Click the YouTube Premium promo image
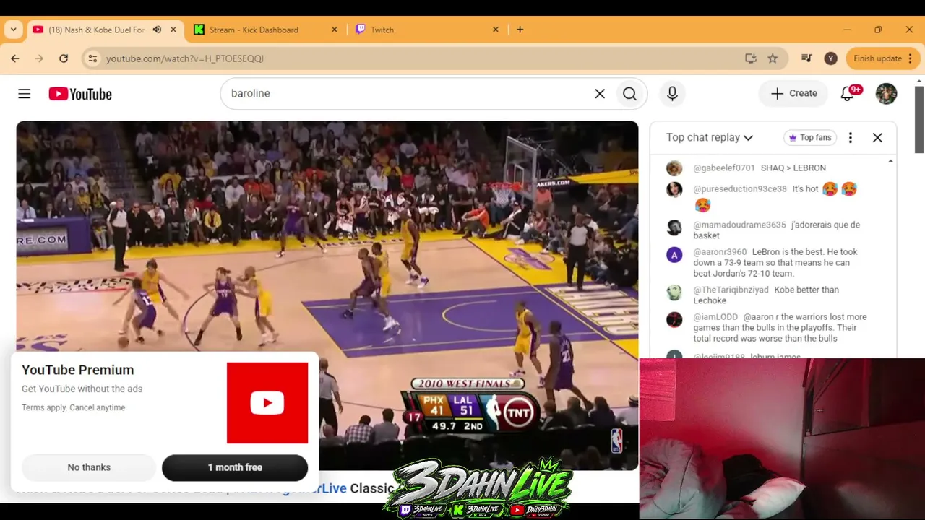This screenshot has height=520, width=925. (x=267, y=403)
